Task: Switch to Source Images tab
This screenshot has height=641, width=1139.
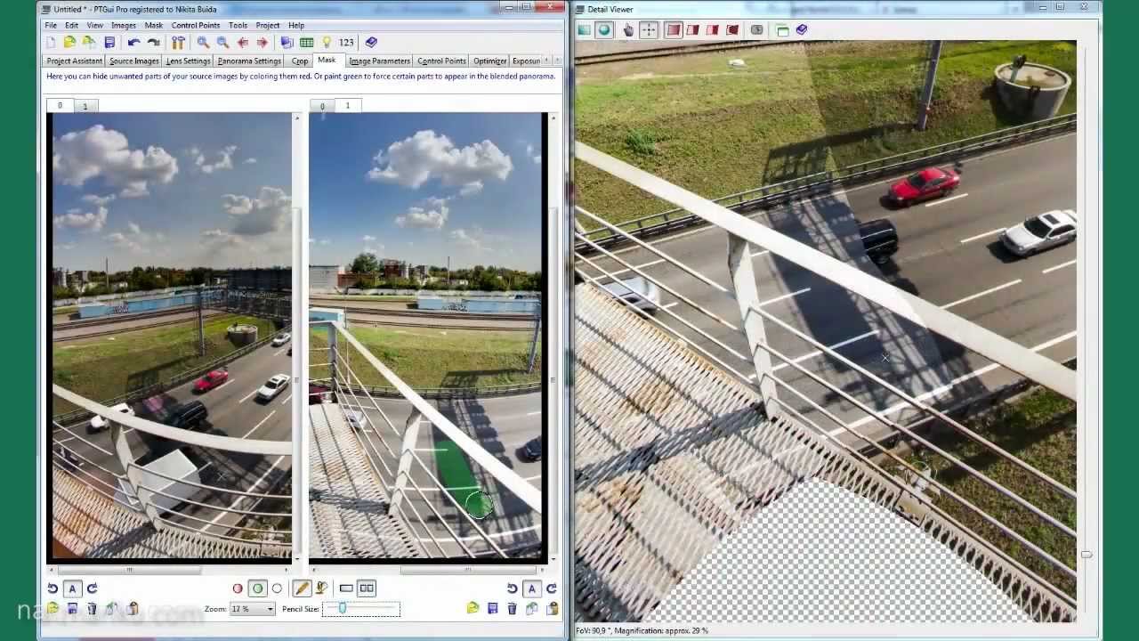Action: pos(134,61)
